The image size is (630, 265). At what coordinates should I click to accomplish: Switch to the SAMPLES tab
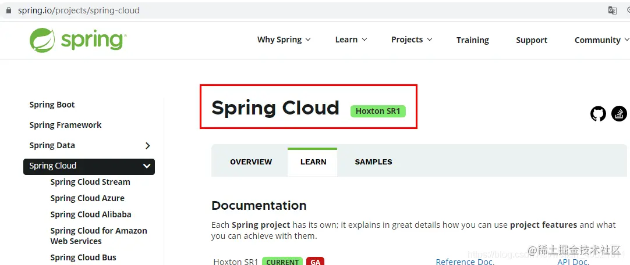pos(373,162)
